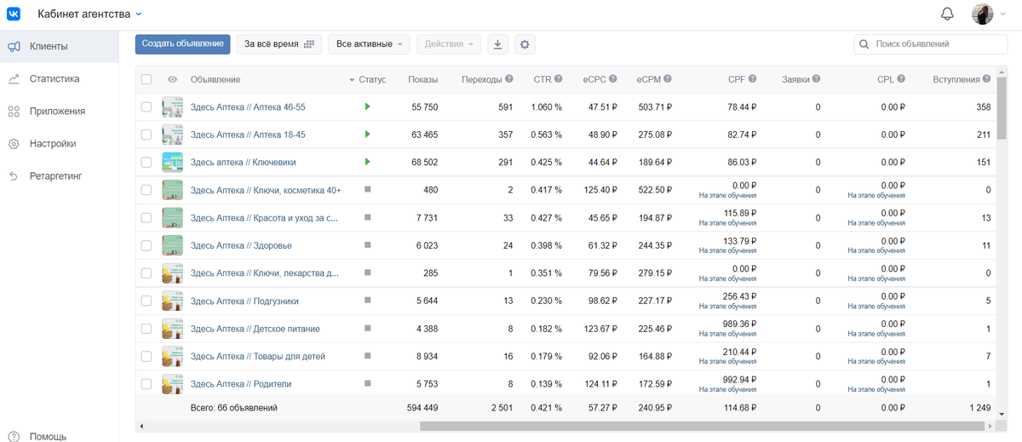The width and height of the screenshot is (1022, 442).
Task: Click play status icon of Аптека 46-55
Action: pyautogui.click(x=368, y=106)
